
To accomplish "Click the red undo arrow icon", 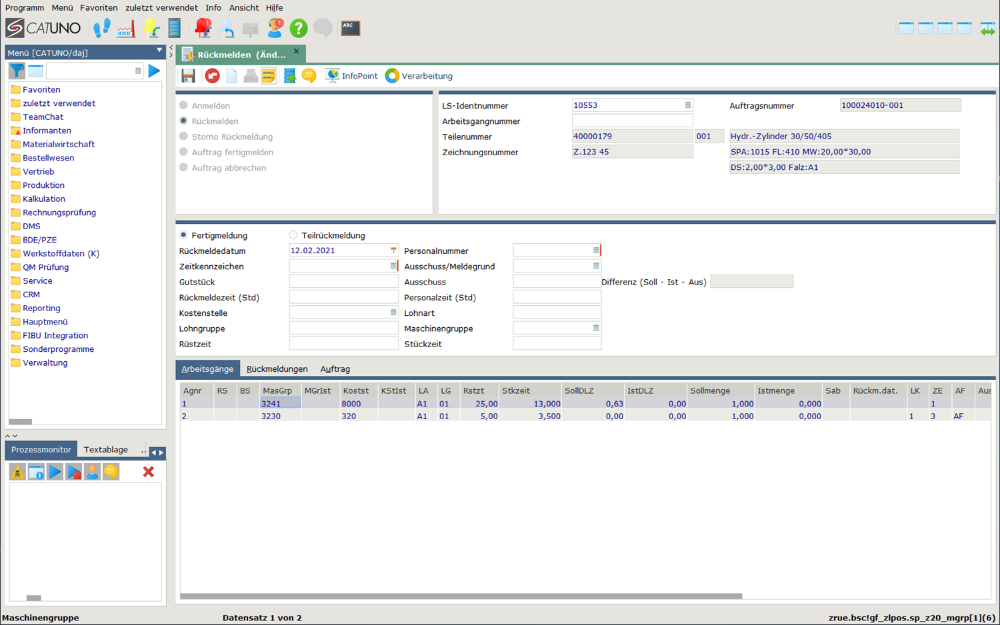I will click(212, 76).
